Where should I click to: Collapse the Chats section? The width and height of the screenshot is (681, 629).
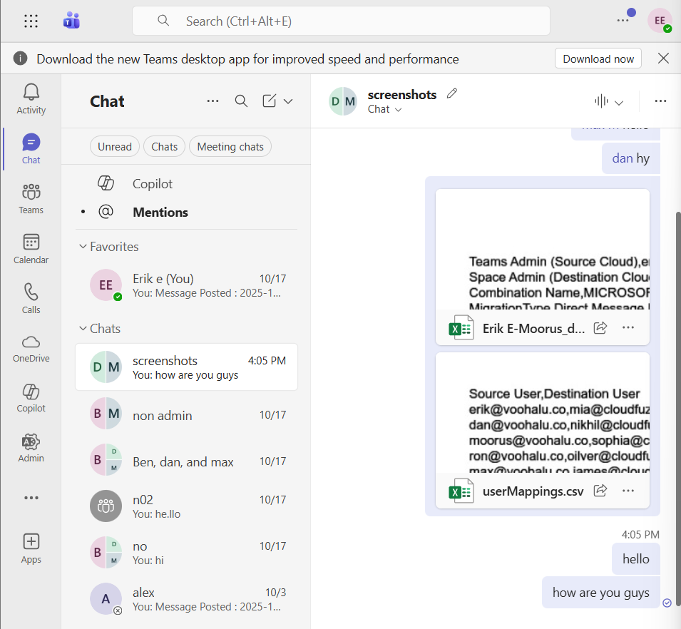point(82,329)
